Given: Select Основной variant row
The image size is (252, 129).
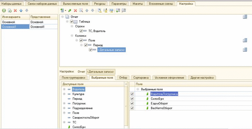Looking at the screenshot, I should [29, 22].
